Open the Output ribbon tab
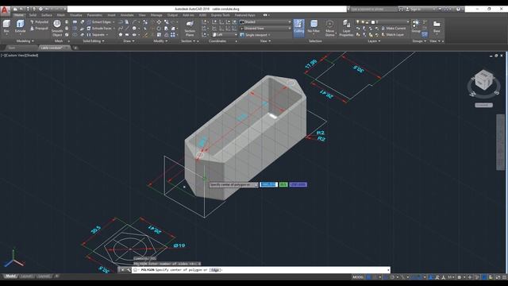508x286 pixels. point(172,15)
